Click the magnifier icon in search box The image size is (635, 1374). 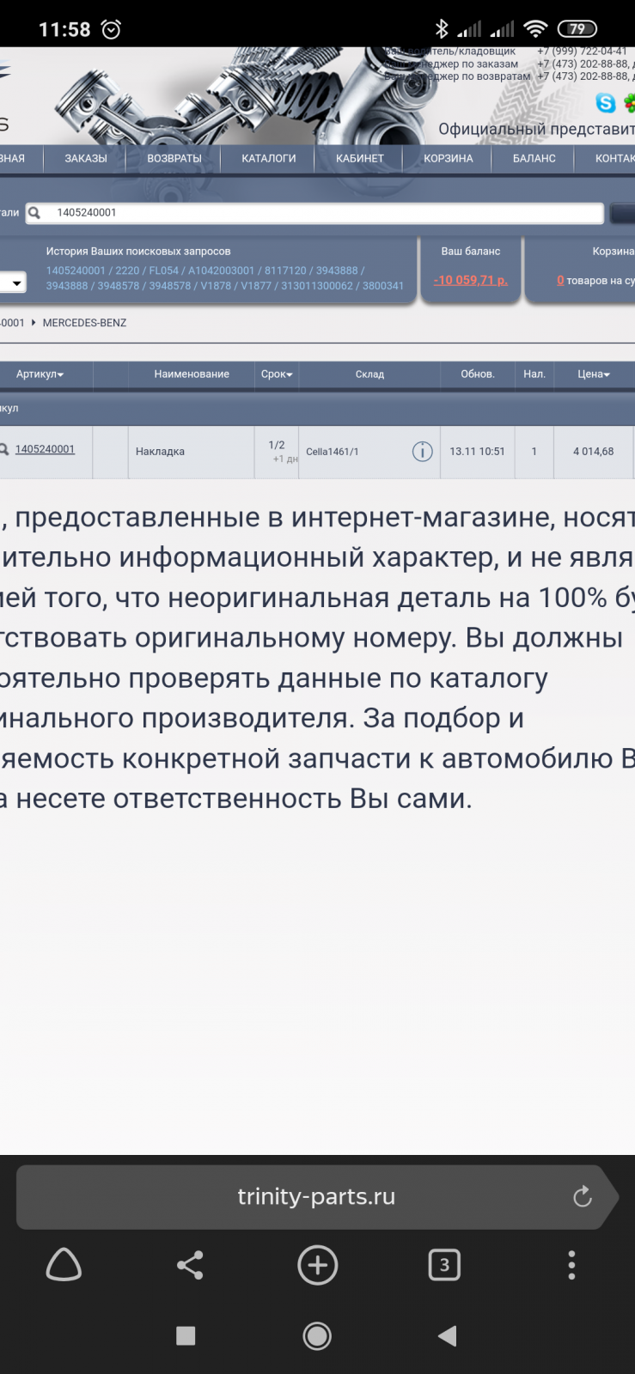(x=35, y=213)
